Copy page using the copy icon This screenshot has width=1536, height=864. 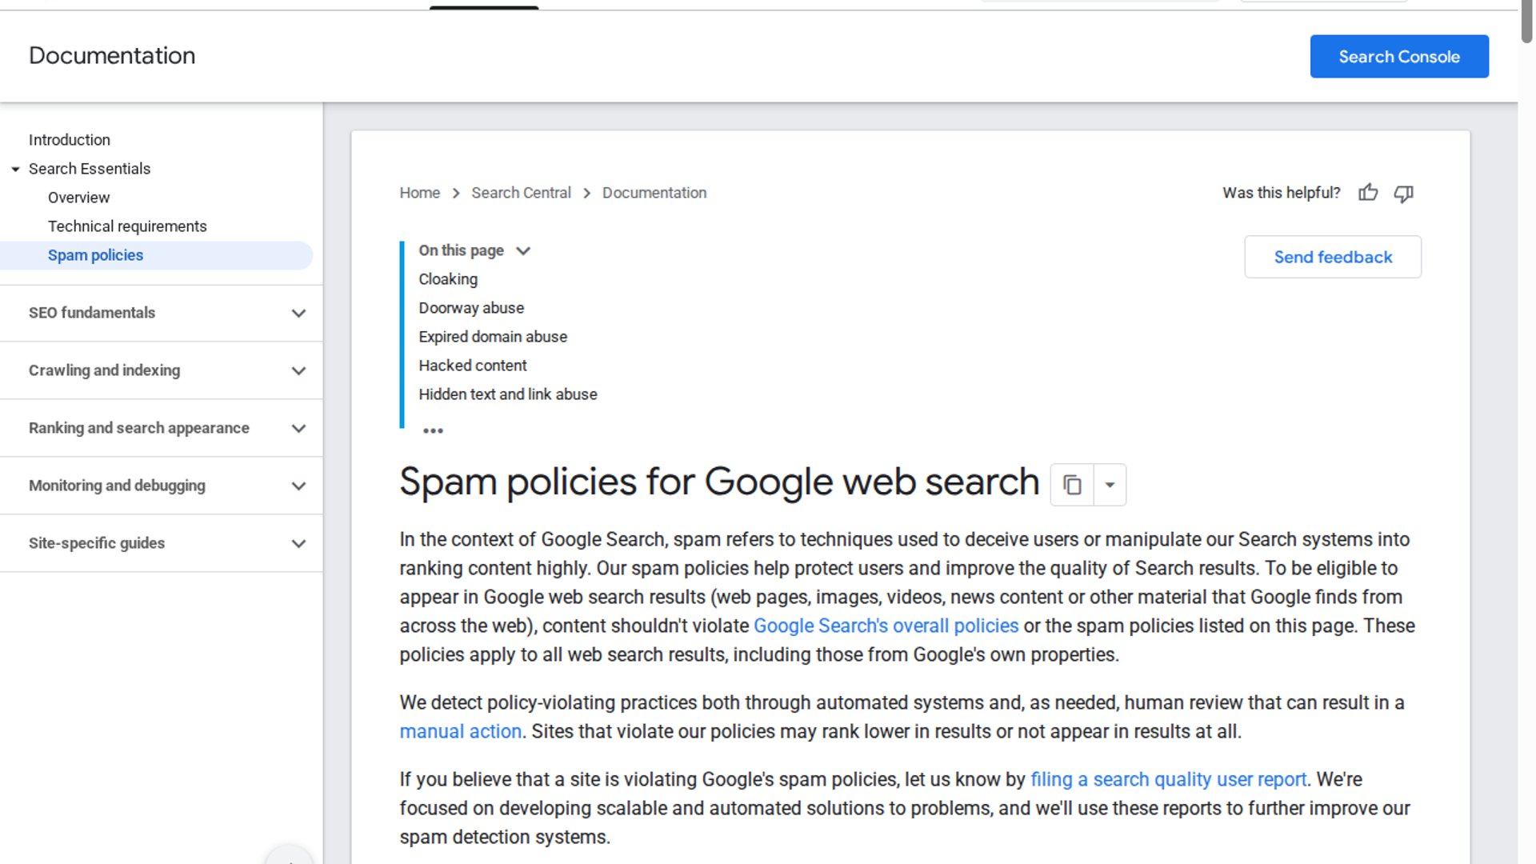tap(1072, 485)
